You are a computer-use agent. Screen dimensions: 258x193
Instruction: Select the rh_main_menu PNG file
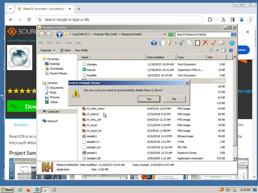95,109
